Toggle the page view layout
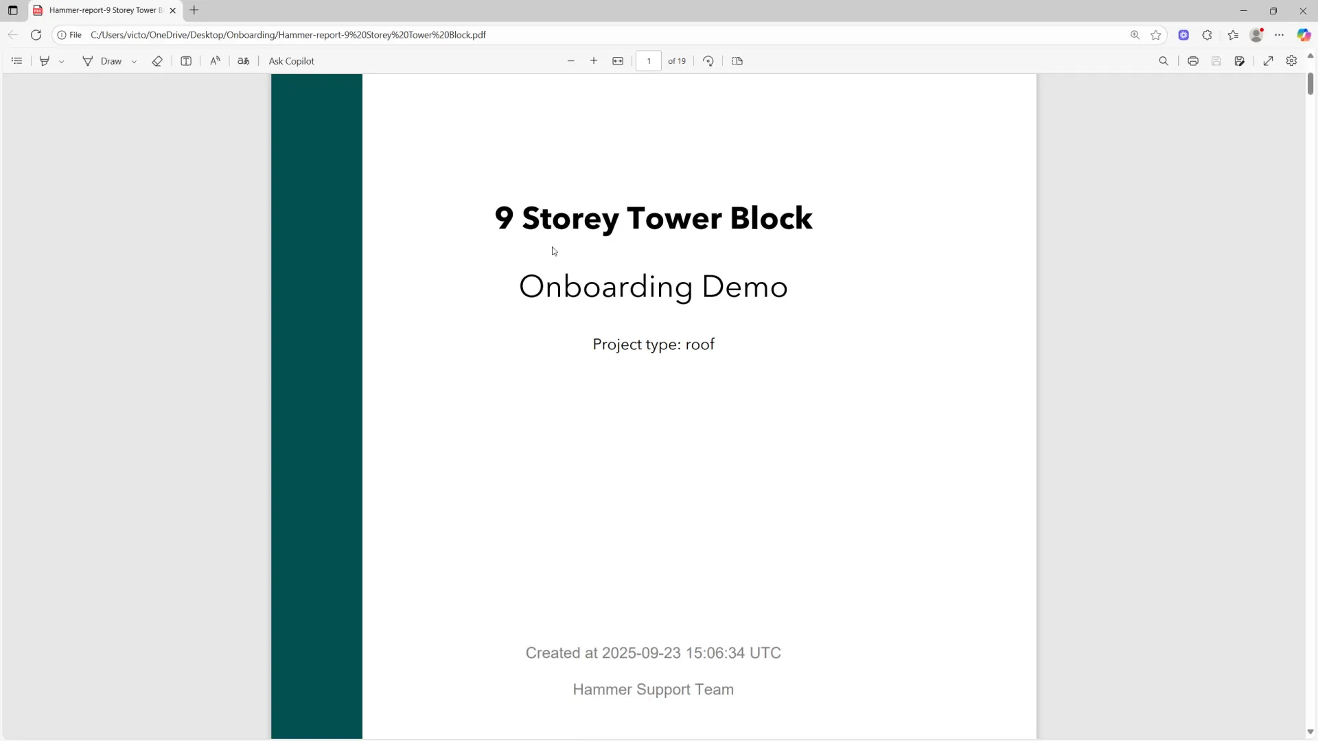 (737, 61)
